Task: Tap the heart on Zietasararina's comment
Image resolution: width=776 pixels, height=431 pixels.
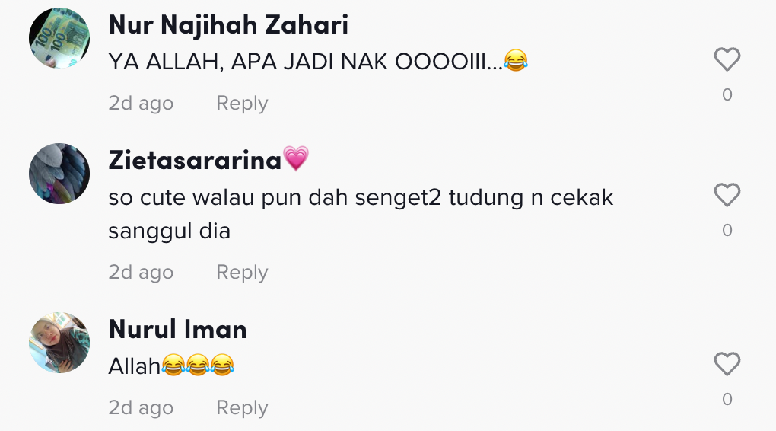Action: [x=727, y=195]
